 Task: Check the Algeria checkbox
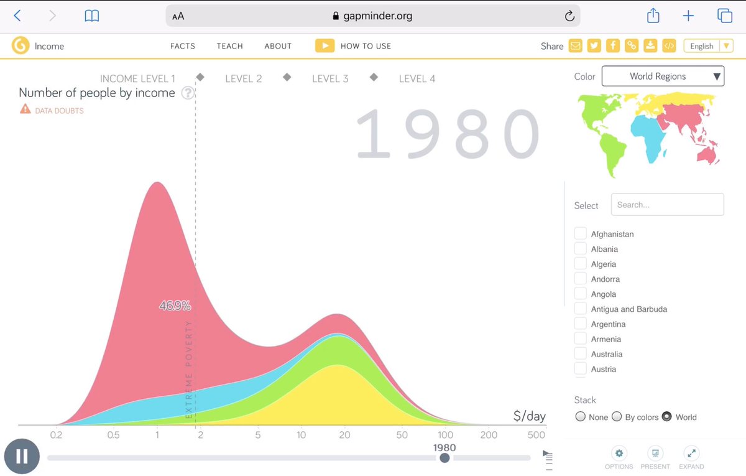coord(580,263)
